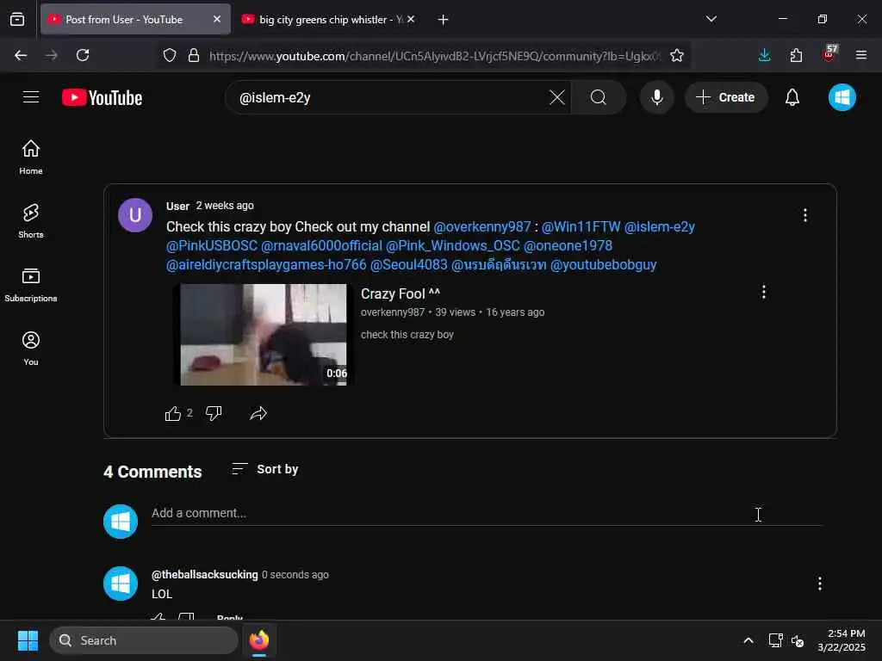Play the Crazy Fool video thumbnail
This screenshot has height=661, width=882.
264,335
